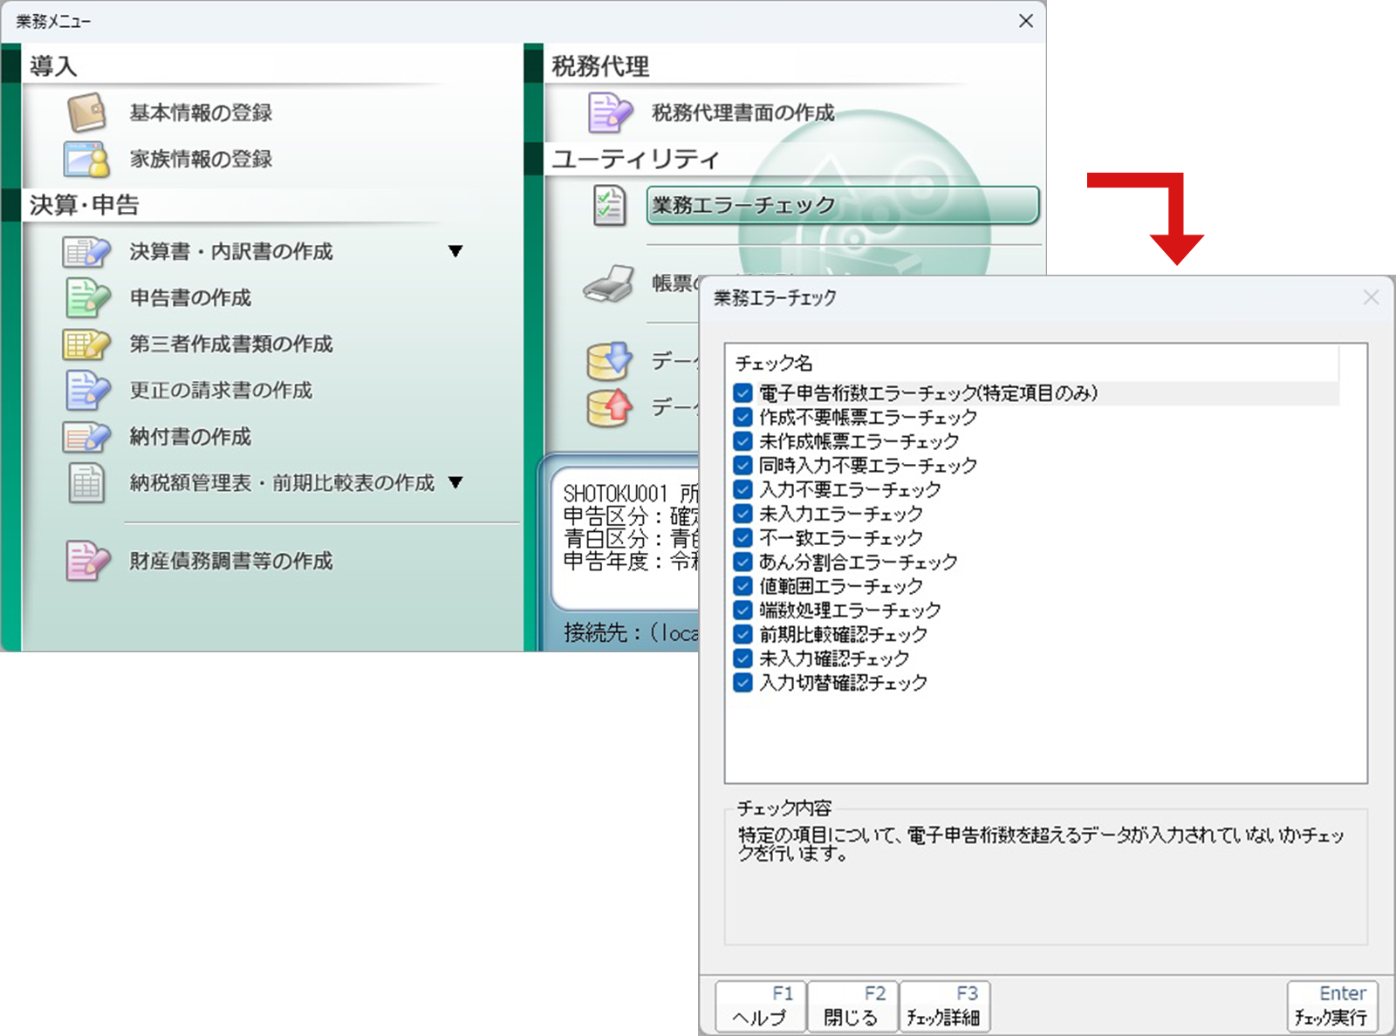Expand the 納税額管理表・前期比較表の作成 dropdown arrow
This screenshot has width=1396, height=1036.
[x=455, y=482]
